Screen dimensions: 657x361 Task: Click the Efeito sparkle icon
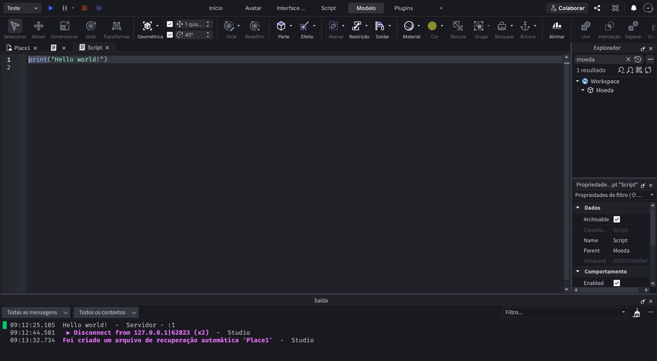tap(304, 26)
